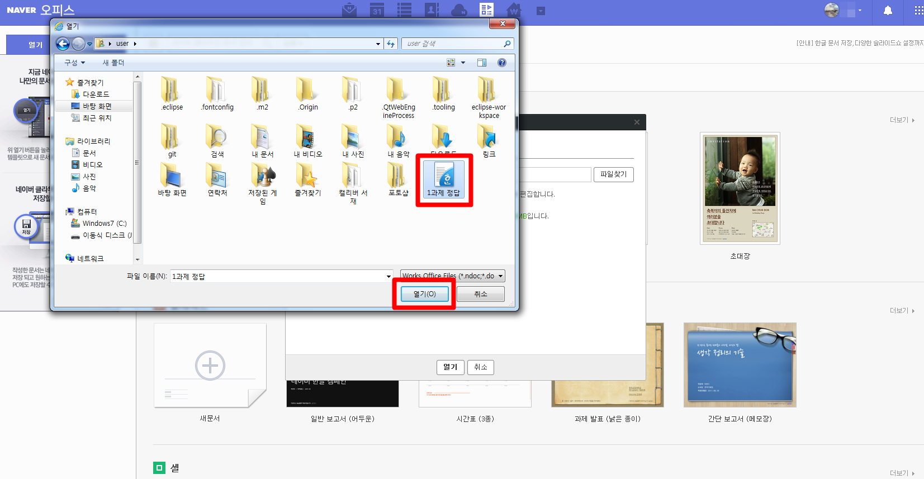The image size is (924, 479).
Task: Expand the view options dropdown arrow
Action: [463, 63]
